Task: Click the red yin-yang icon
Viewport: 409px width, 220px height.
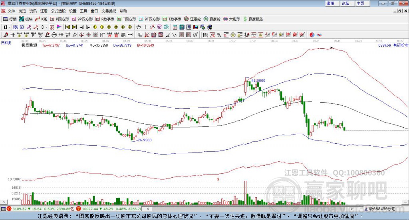Action: (x=312, y=35)
